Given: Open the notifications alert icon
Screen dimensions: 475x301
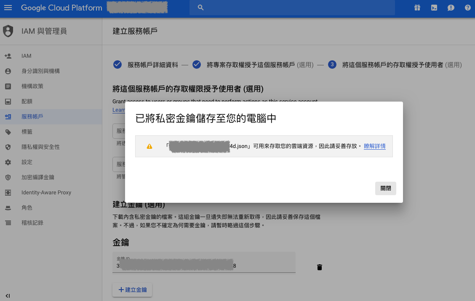Looking at the screenshot, I should (x=451, y=8).
